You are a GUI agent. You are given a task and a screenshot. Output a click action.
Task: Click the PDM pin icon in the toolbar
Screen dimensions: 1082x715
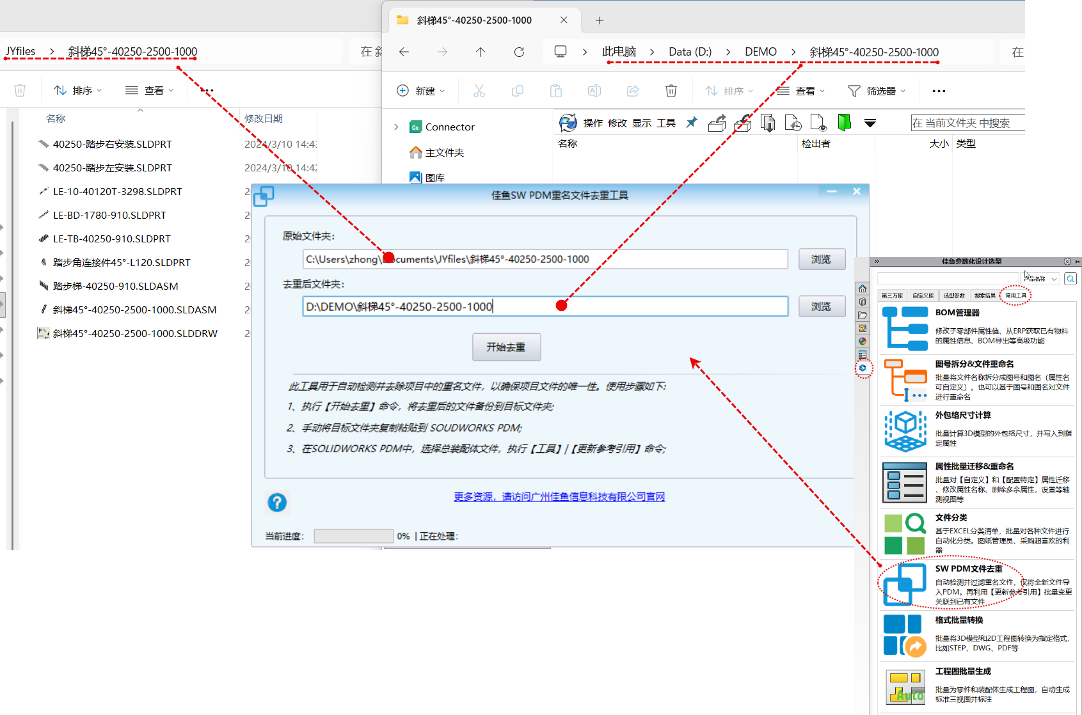click(x=692, y=122)
